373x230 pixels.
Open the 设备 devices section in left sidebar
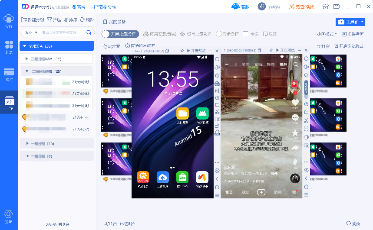(9, 21)
